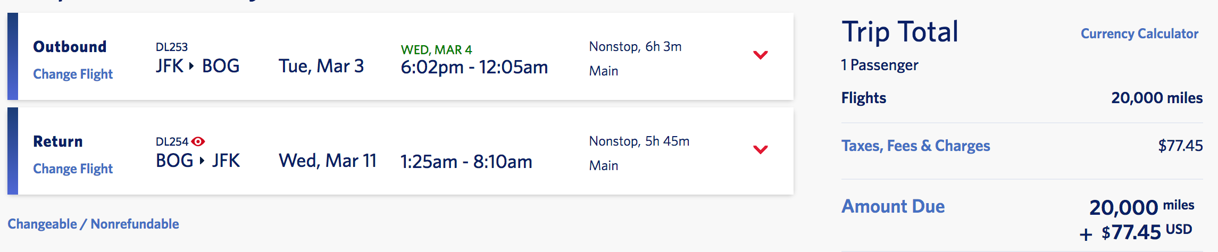Viewport: 1218px width, 252px height.
Task: Select the Nonstop, 5h 45m duration text
Action: click(x=639, y=141)
